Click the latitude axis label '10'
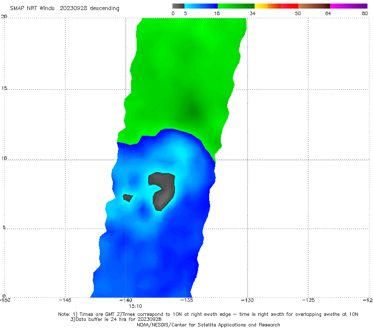 (4, 158)
